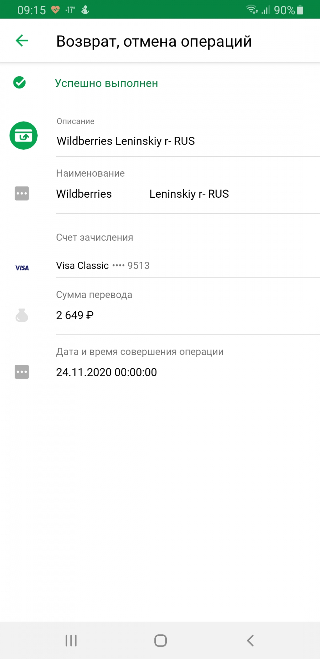Tap the Наименование Wildberries name field
The image size is (320, 659).
188,185
